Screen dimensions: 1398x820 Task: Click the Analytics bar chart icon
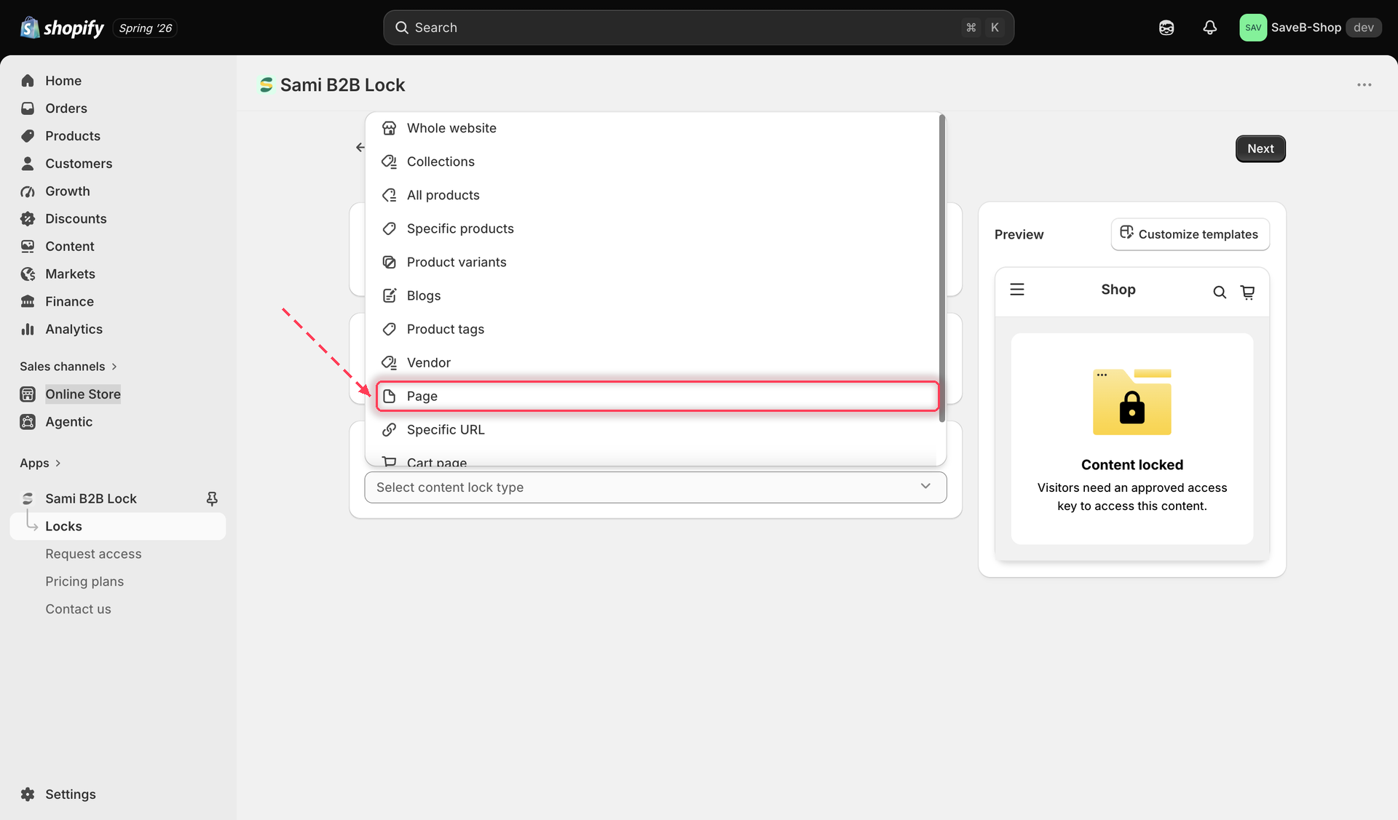click(x=28, y=329)
